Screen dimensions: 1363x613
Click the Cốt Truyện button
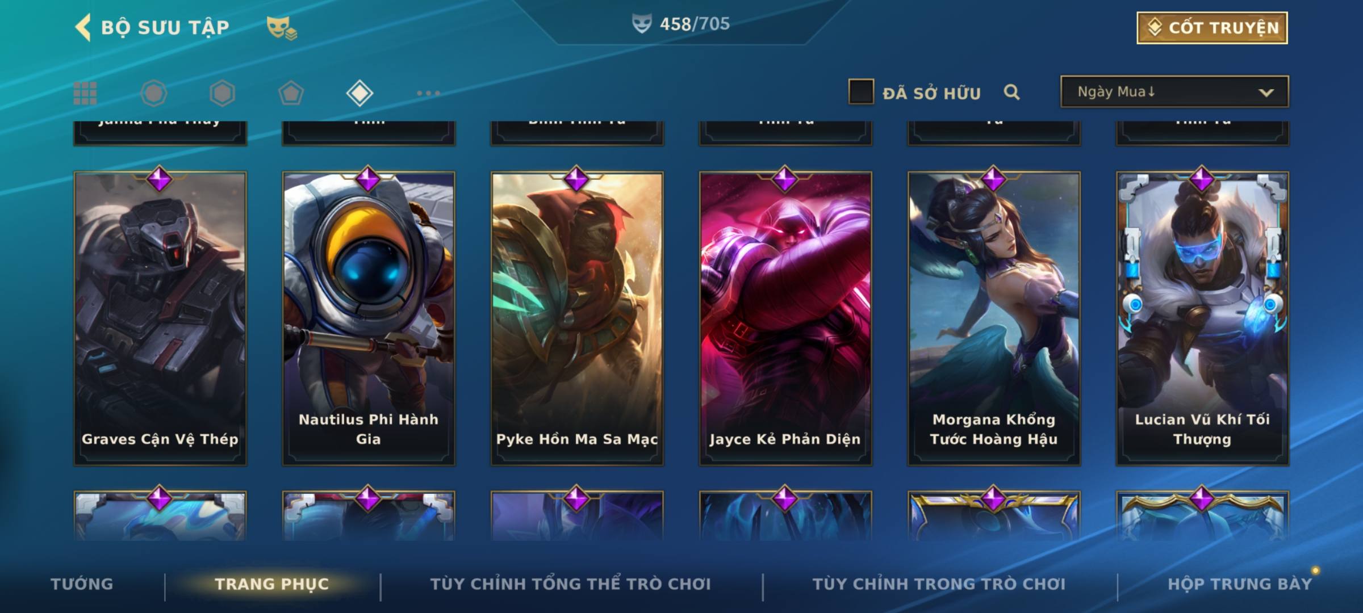1212,28
